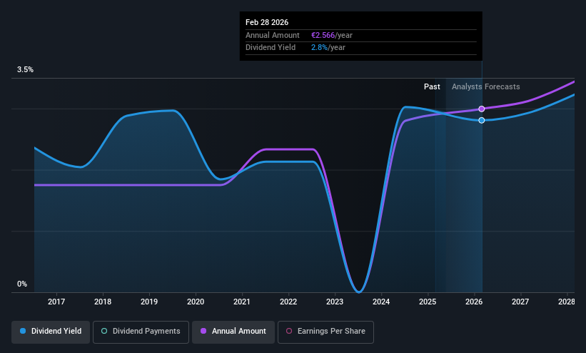586x353 pixels.
Task: Select the blue data point on Dividend Yield line
Action: pos(482,120)
